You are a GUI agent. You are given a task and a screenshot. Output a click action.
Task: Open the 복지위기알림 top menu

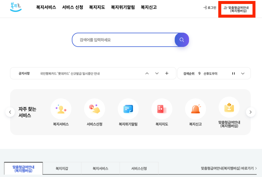click(x=123, y=7)
